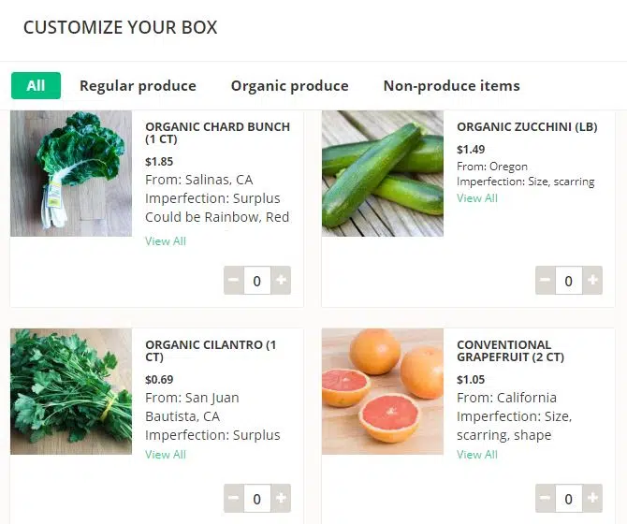
Task: Show Non-produce items tab
Action: (451, 86)
